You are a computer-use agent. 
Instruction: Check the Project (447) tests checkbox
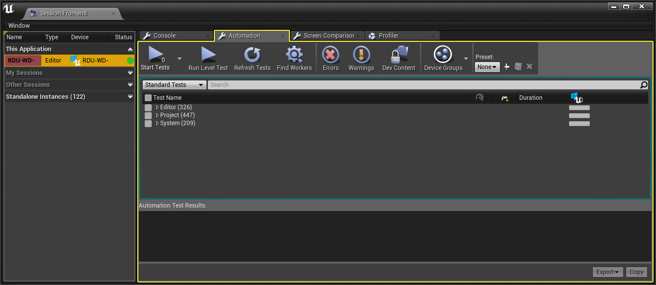point(148,116)
